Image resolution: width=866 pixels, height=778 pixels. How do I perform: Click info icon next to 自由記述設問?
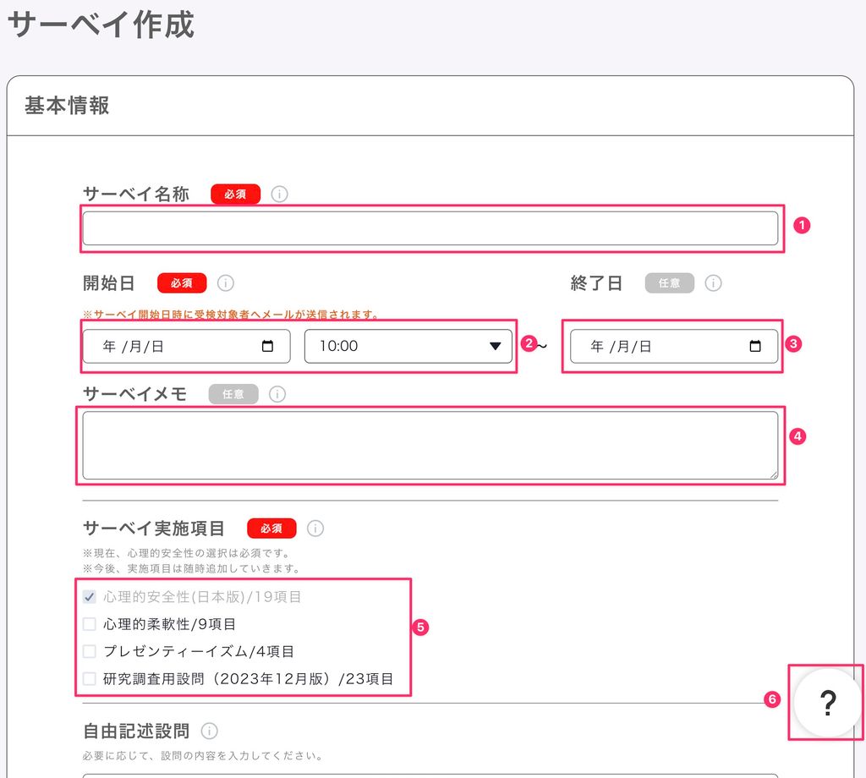point(209,731)
